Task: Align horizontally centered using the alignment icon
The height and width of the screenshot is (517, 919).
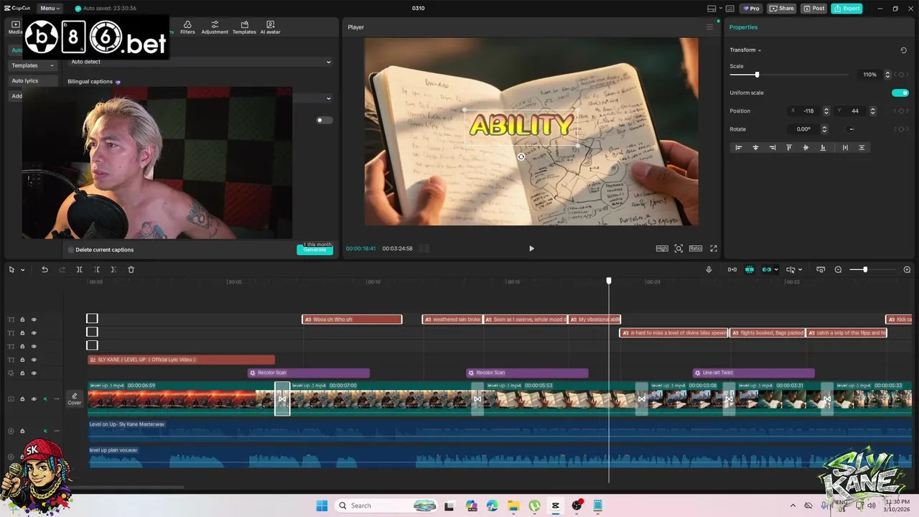Action: [x=755, y=147]
